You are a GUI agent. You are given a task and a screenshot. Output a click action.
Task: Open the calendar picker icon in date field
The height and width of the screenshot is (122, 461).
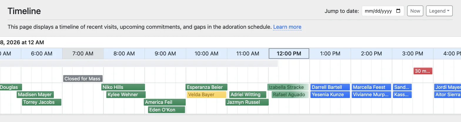398,11
